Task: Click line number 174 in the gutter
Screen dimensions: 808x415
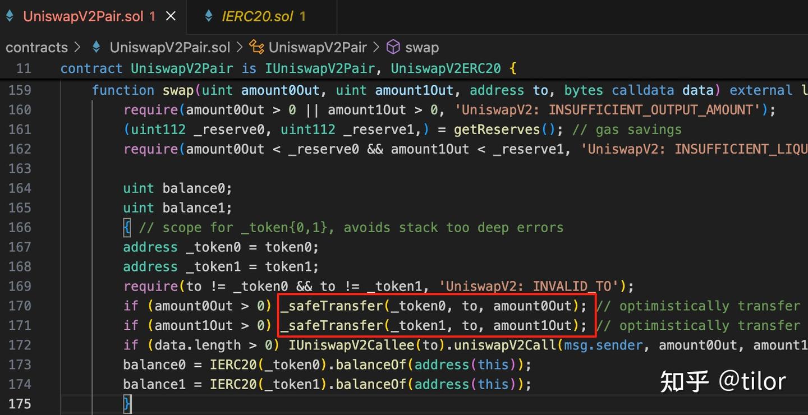Action: click(x=20, y=385)
